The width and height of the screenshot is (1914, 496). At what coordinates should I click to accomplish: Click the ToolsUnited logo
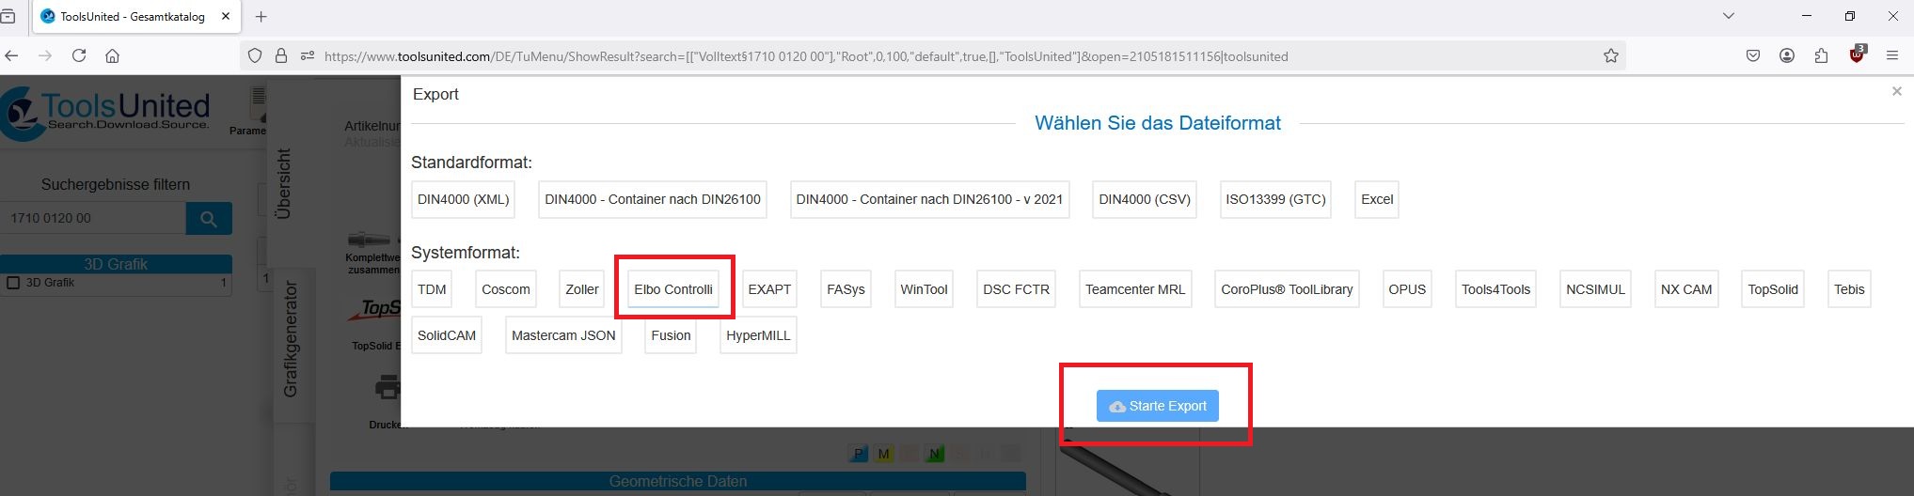click(x=105, y=113)
